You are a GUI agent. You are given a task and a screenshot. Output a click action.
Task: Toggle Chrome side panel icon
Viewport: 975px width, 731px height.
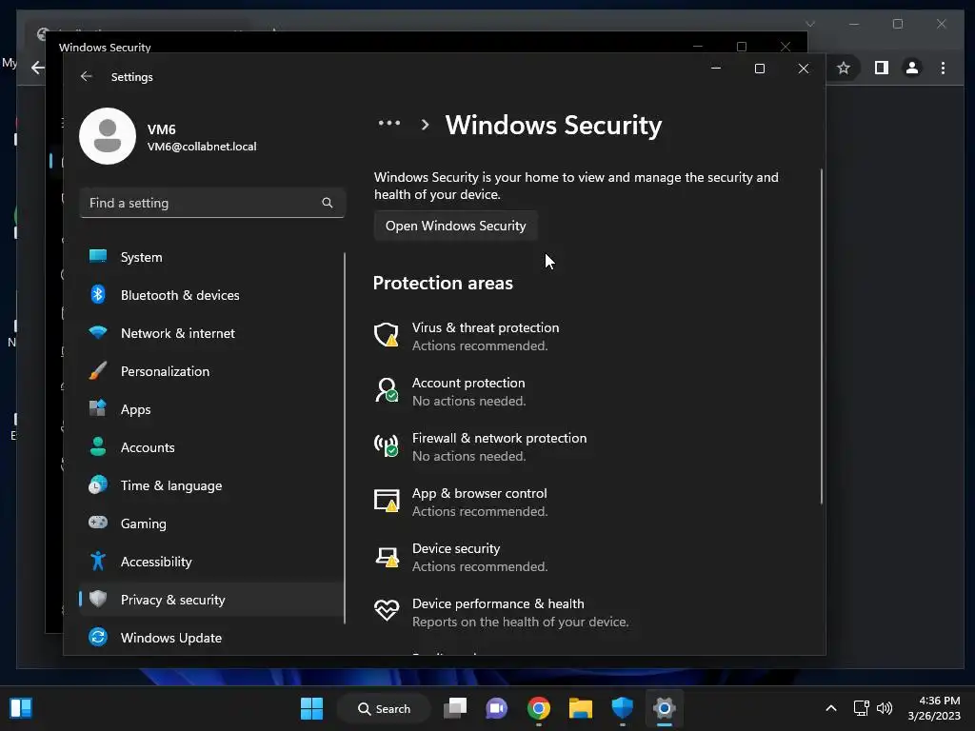coord(881,68)
